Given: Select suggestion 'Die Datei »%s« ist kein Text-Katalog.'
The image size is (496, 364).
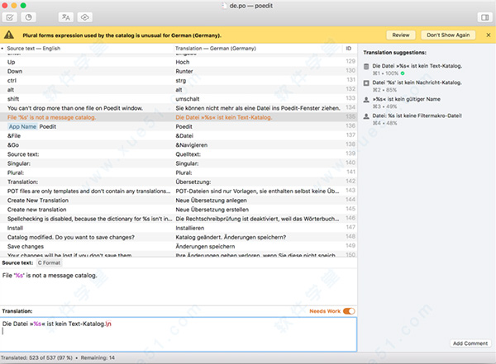Looking at the screenshot, I should pyautogui.click(x=417, y=66).
